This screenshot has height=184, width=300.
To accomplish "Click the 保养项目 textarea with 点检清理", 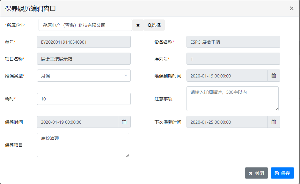I will [83, 145].
